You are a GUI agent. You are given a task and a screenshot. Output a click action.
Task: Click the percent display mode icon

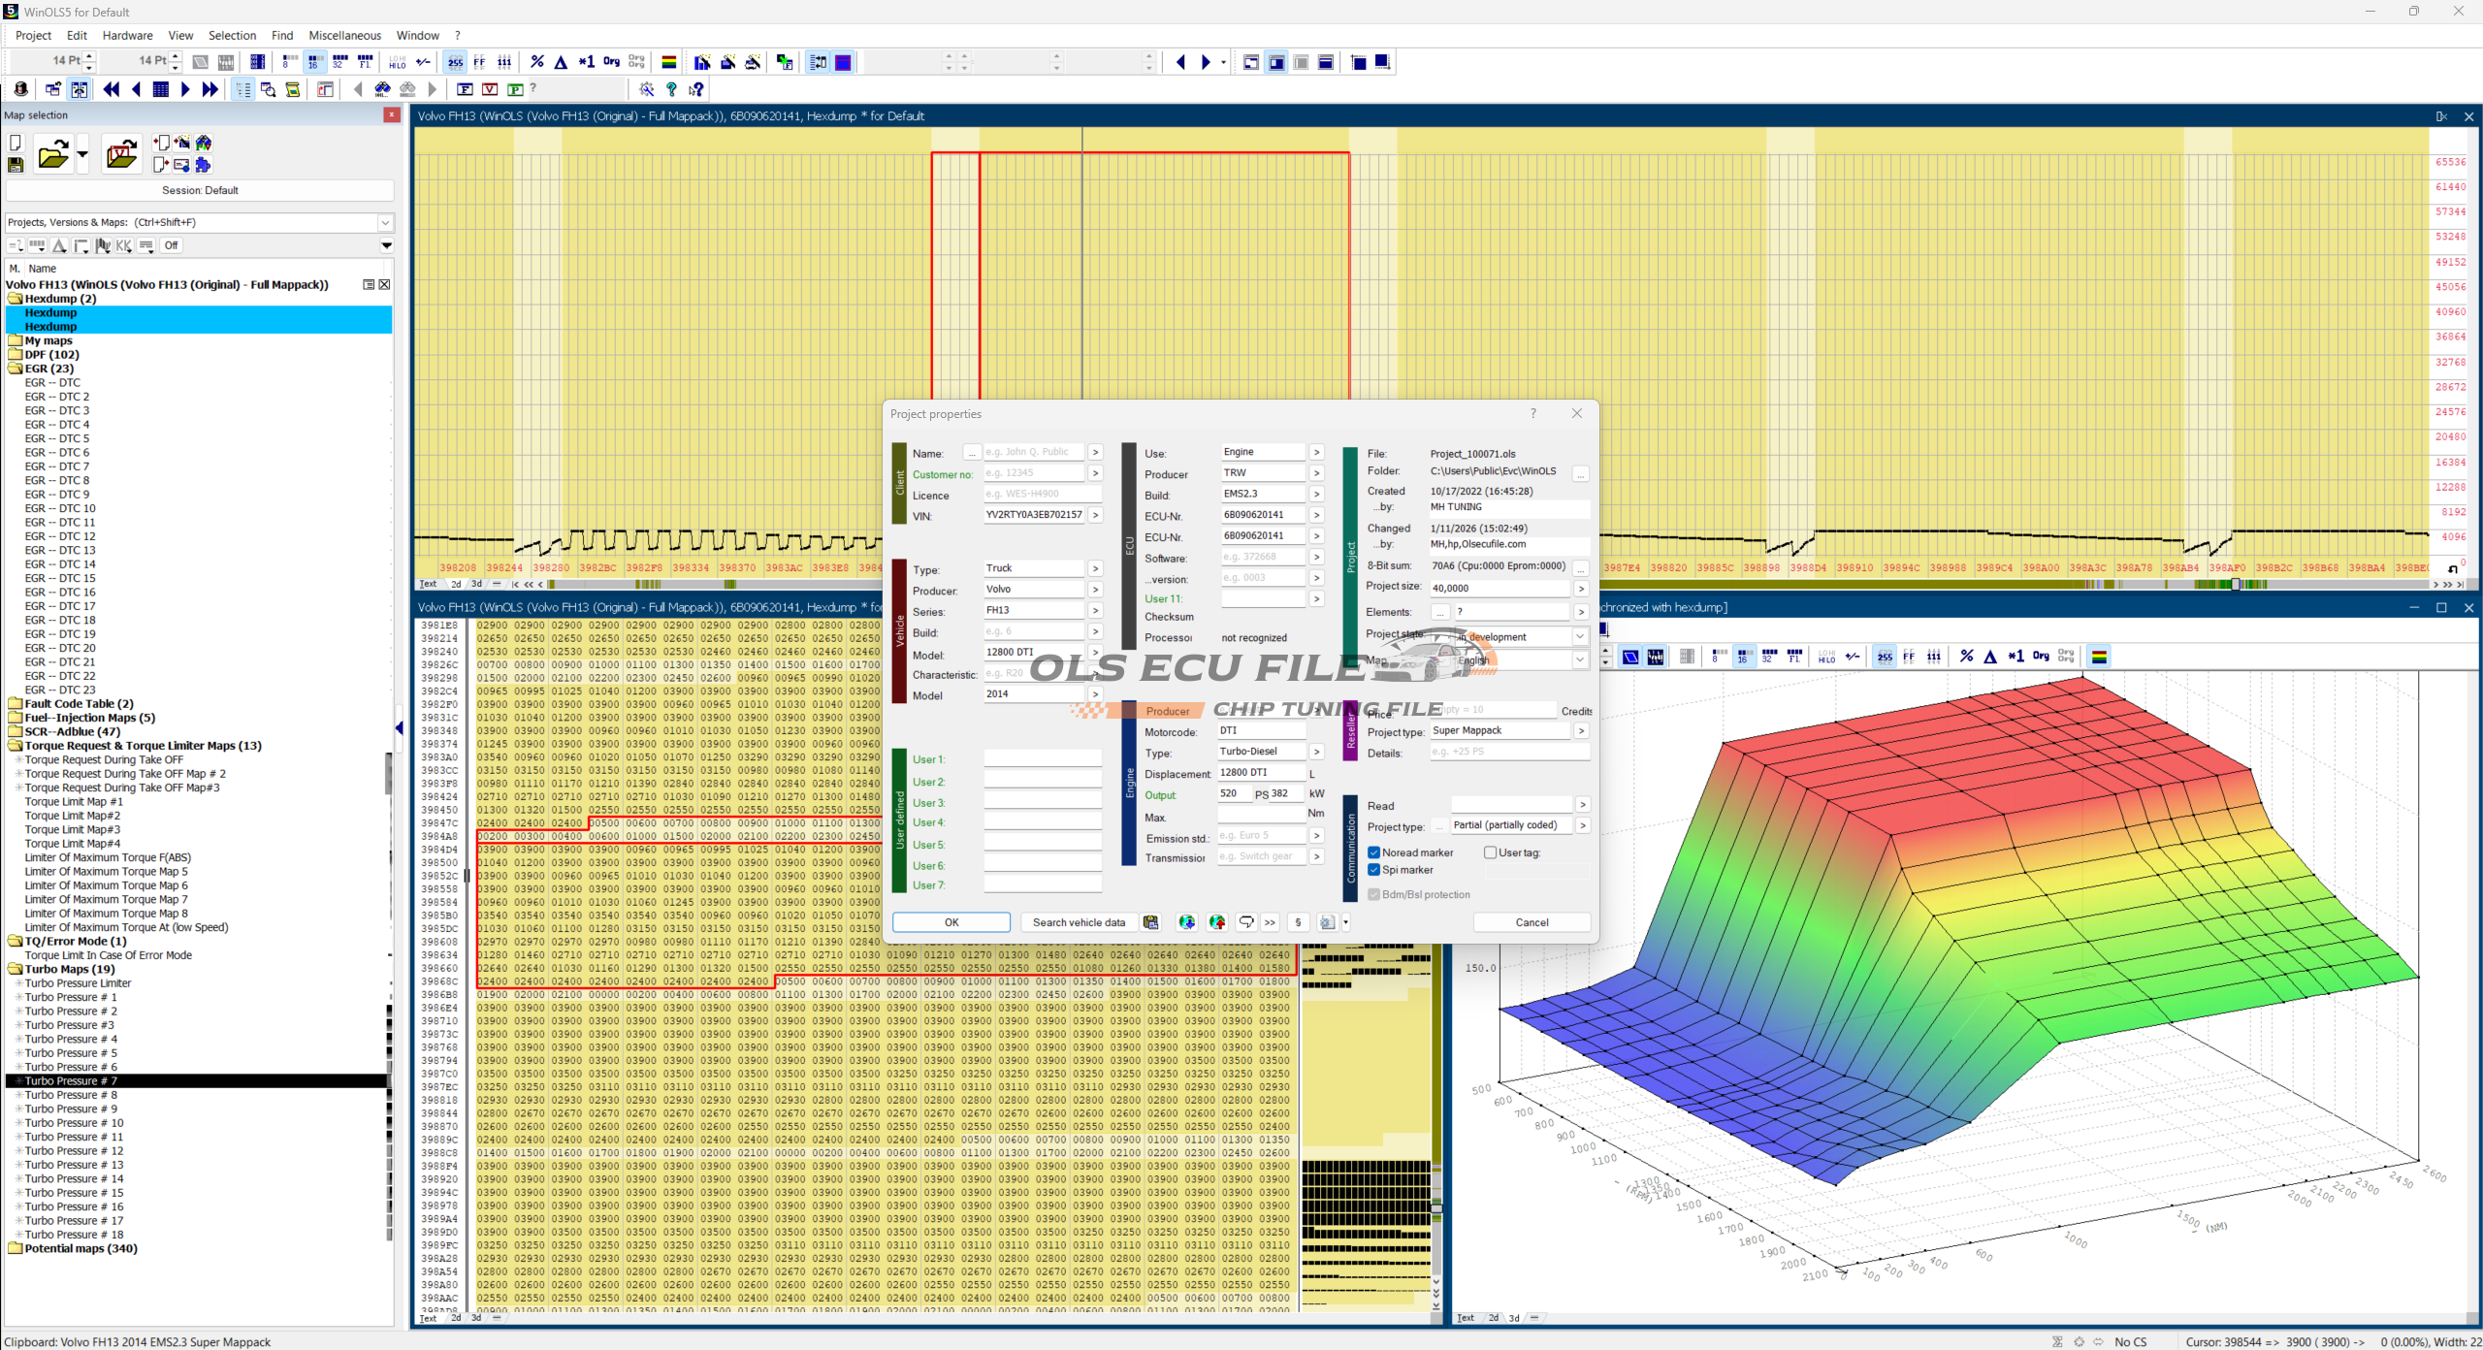[537, 62]
